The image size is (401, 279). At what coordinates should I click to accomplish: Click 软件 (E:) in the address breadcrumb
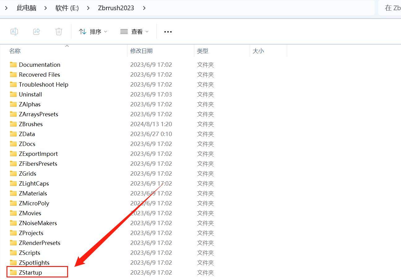coord(67,8)
